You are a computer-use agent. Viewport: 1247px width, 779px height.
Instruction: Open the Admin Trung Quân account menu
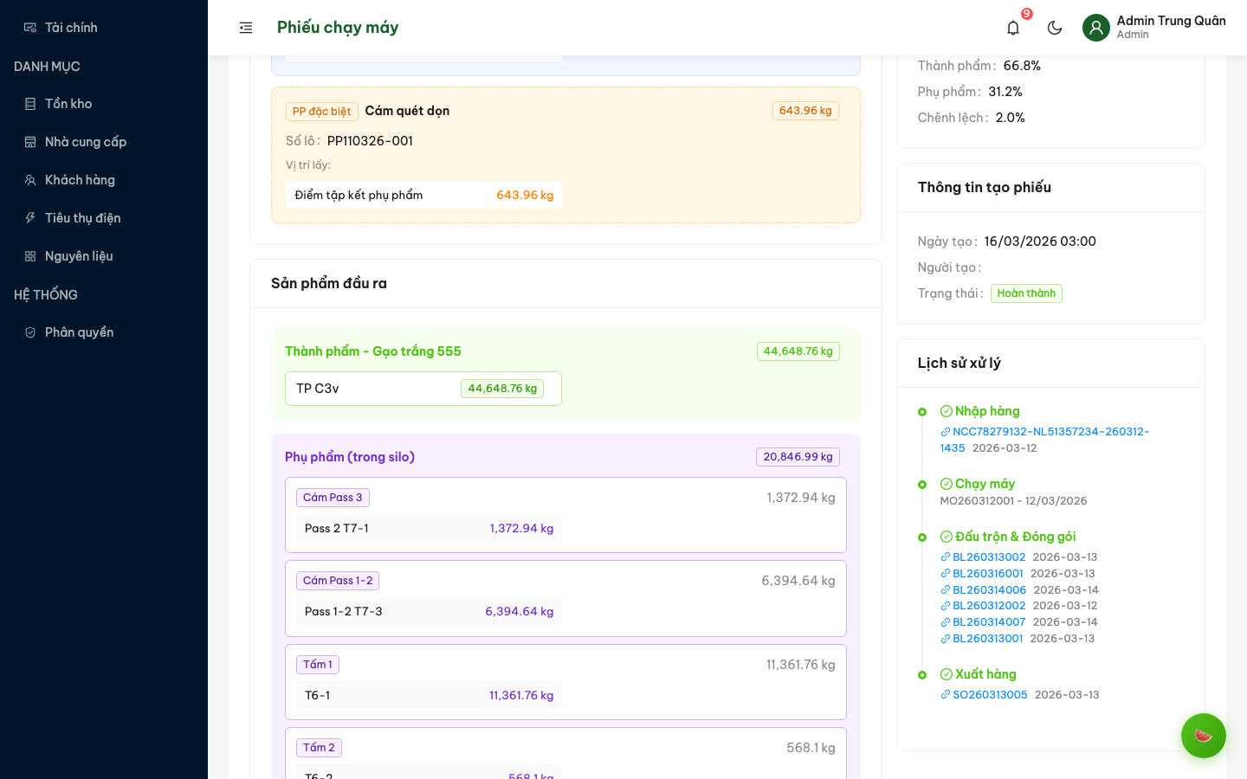click(1170, 27)
